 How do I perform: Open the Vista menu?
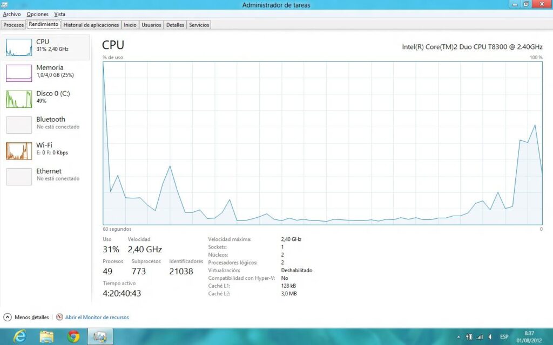pyautogui.click(x=59, y=14)
